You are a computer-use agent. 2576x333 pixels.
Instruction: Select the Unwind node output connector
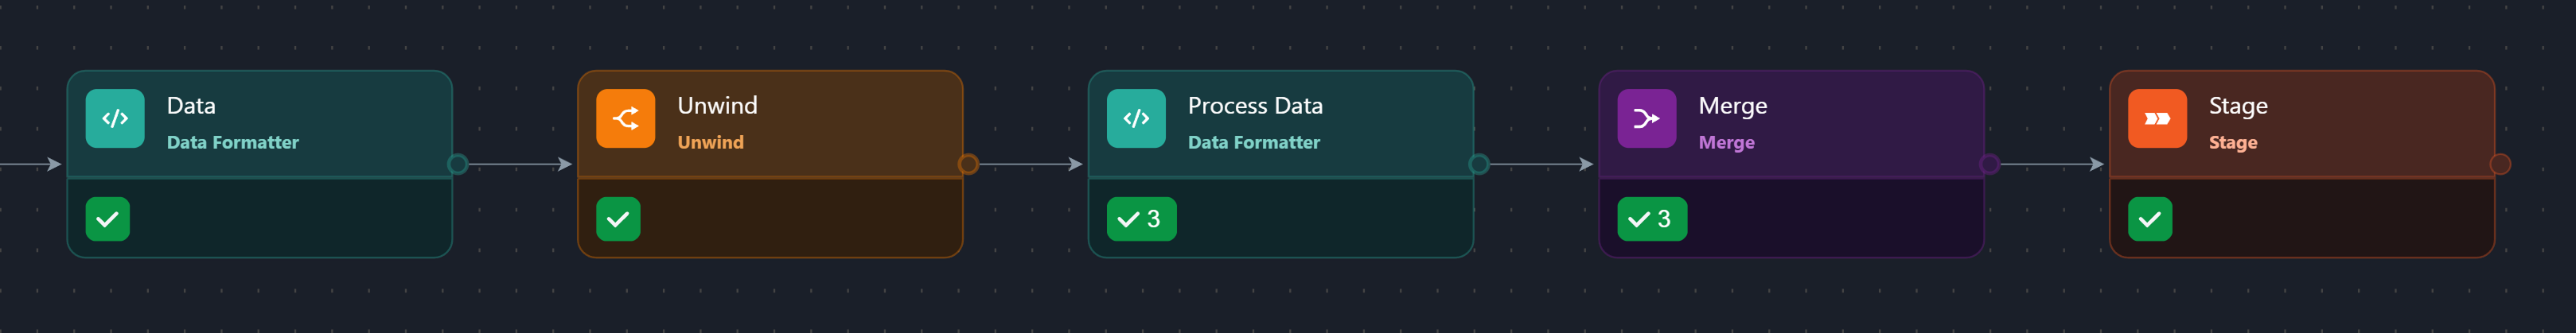tap(968, 164)
